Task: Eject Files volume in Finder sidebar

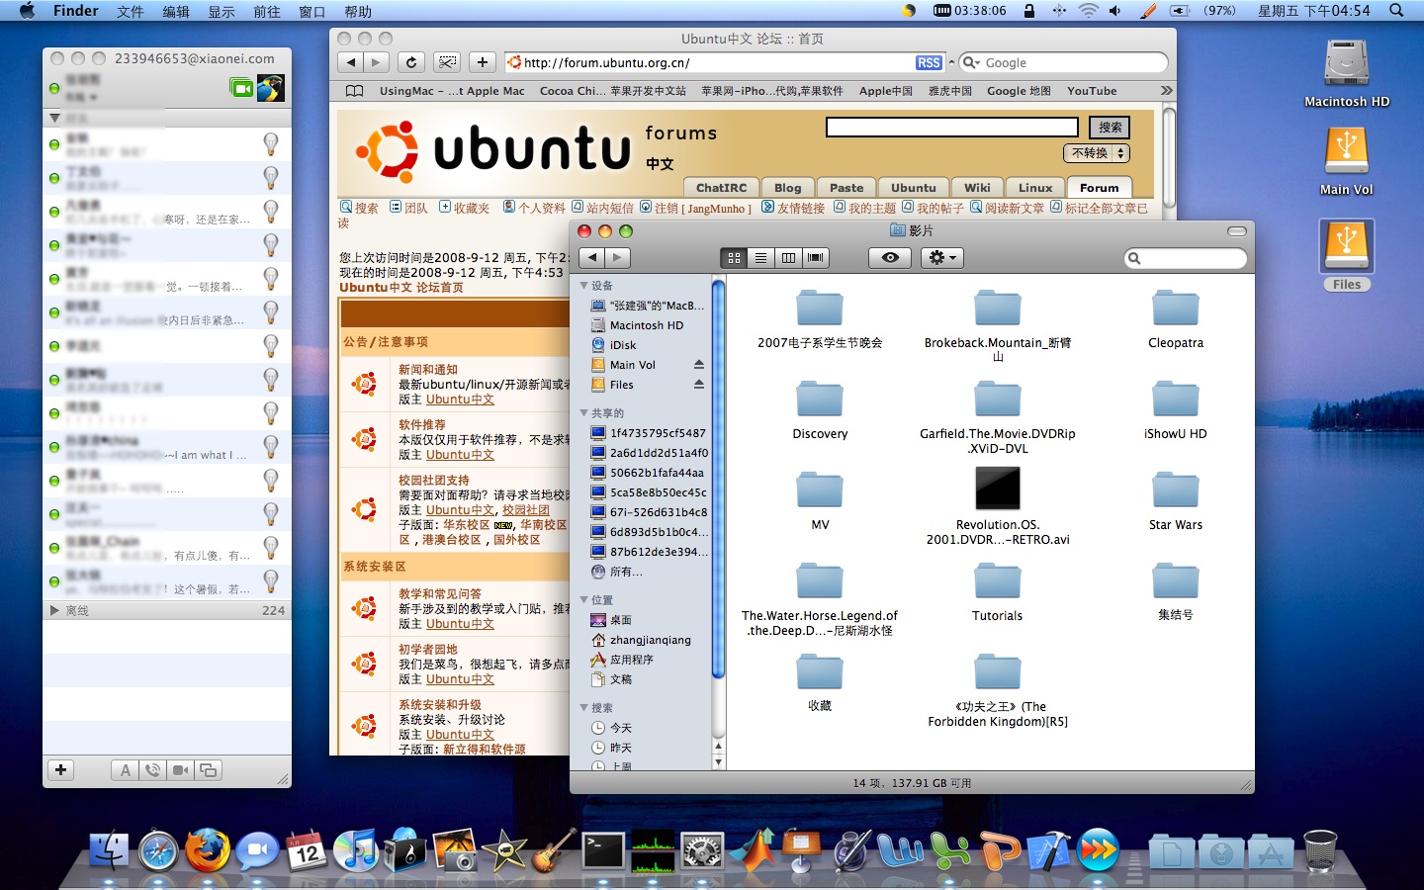Action: [x=699, y=384]
